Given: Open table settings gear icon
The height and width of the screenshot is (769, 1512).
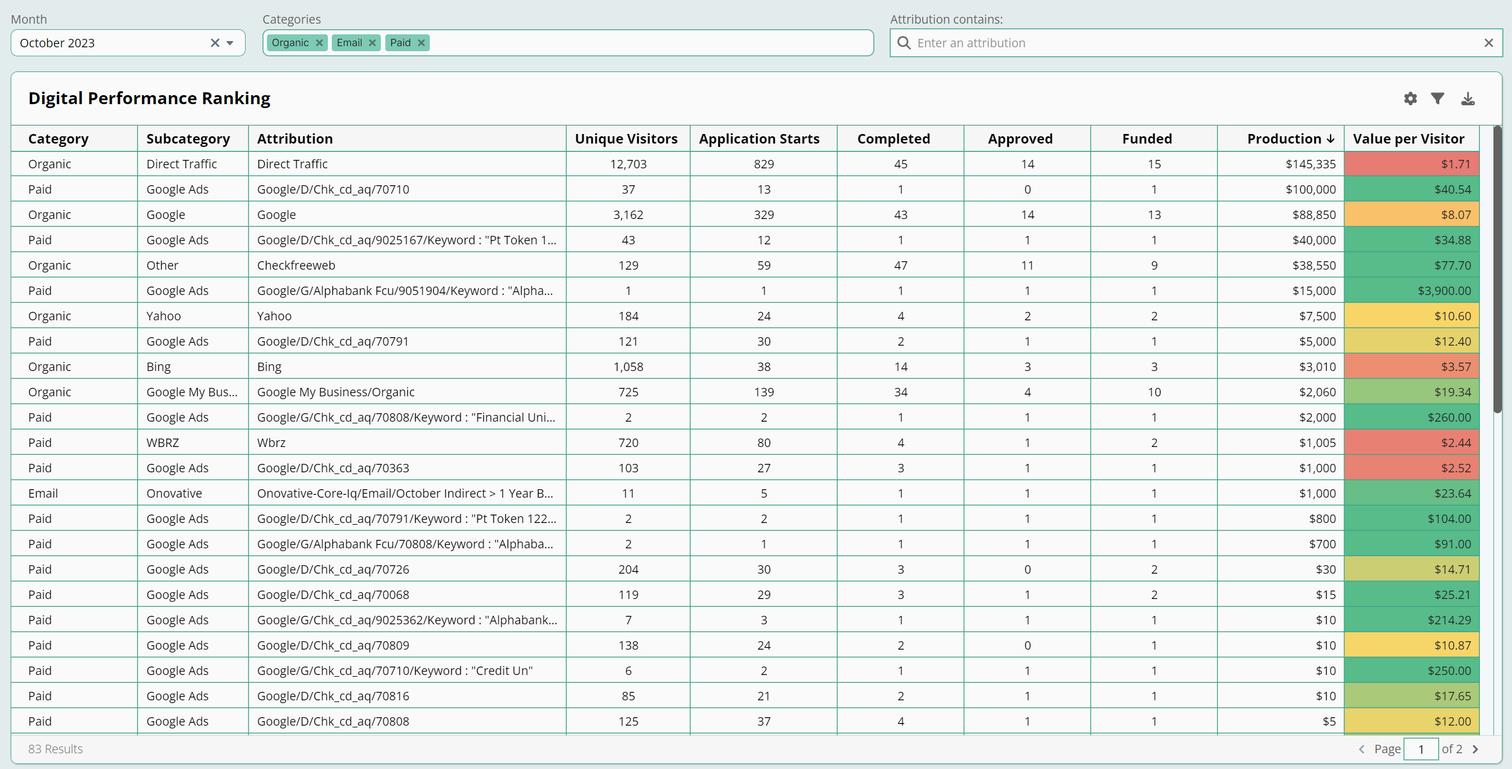Looking at the screenshot, I should (1410, 99).
